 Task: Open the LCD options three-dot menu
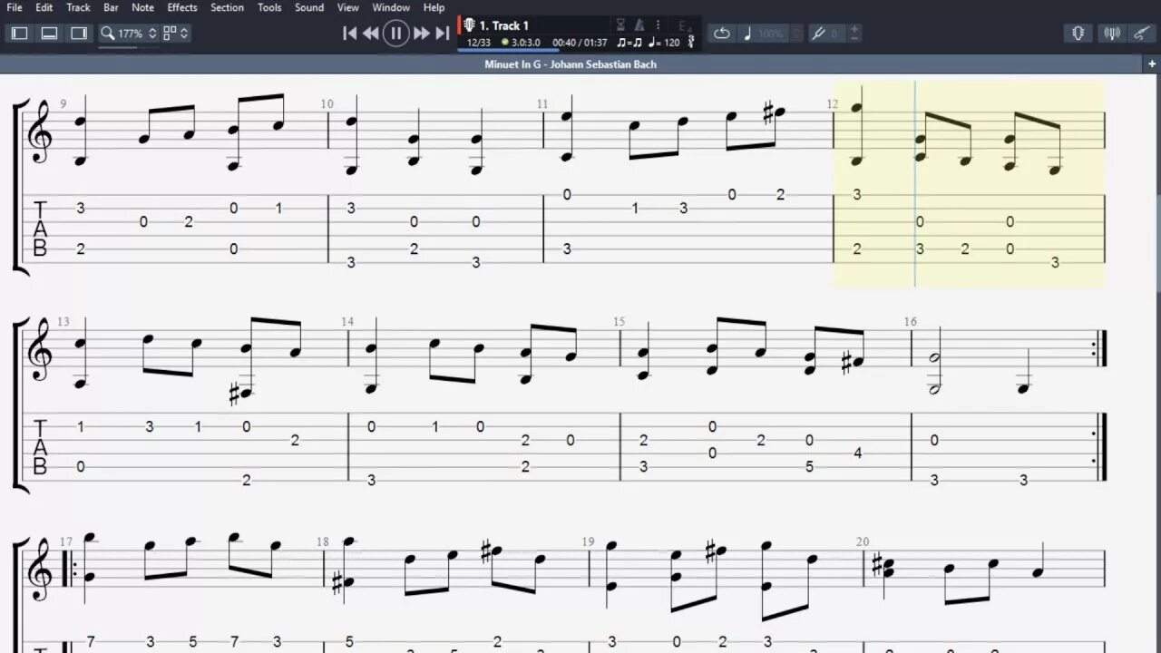coord(659,25)
